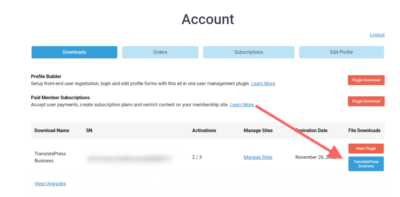Select the November 26 expiration date
The height and width of the screenshot is (197, 400).
point(316,157)
